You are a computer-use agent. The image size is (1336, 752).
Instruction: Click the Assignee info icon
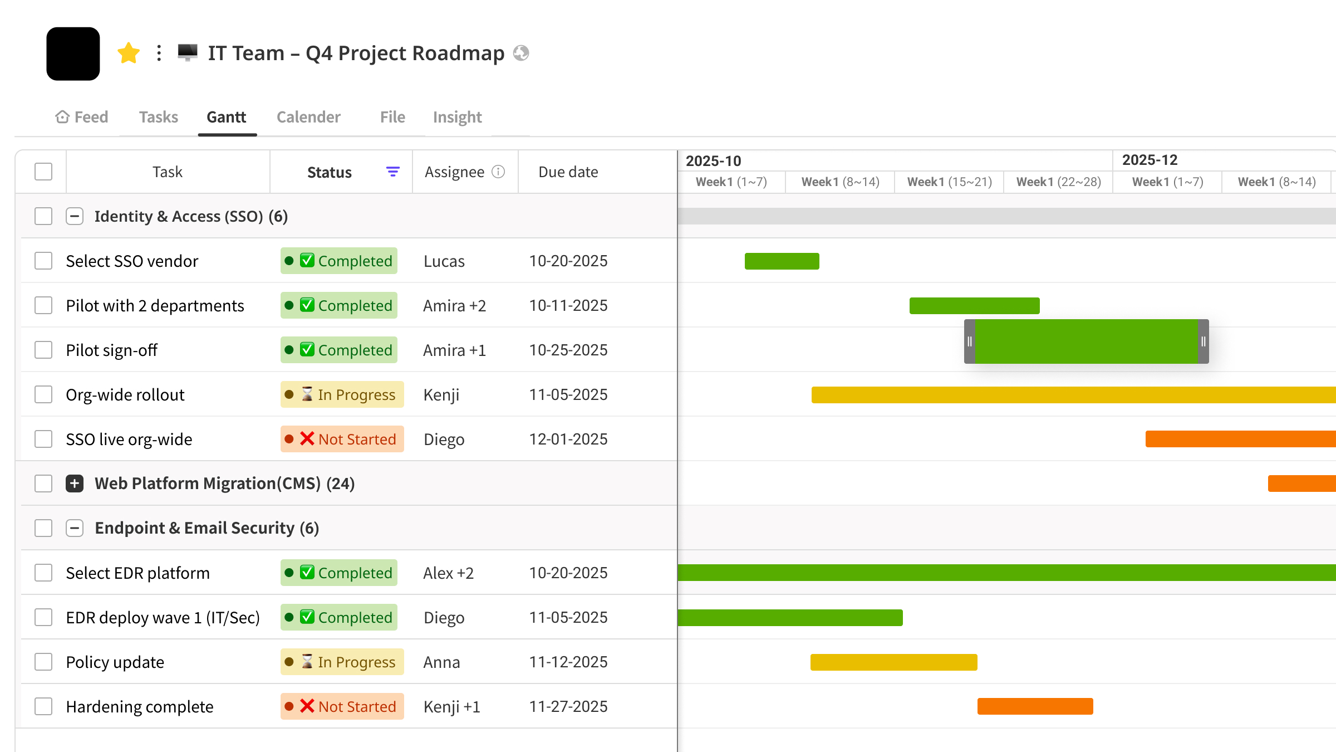click(498, 172)
